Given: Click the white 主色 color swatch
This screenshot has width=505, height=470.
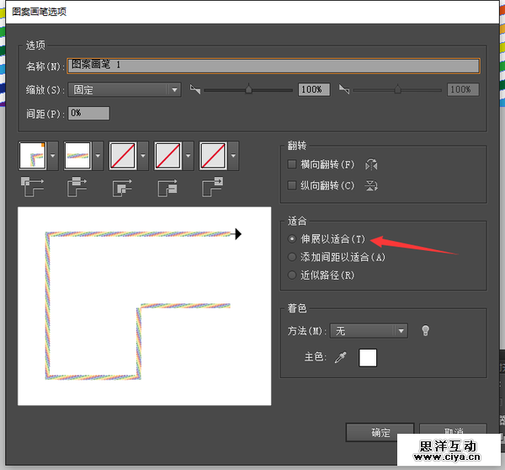Looking at the screenshot, I should [x=368, y=358].
